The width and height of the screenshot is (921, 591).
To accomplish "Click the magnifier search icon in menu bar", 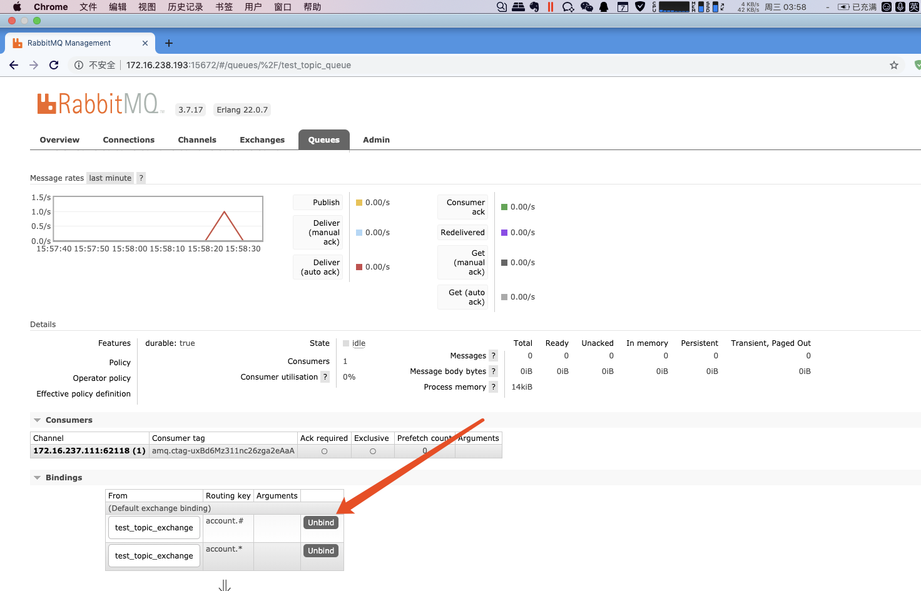I will (502, 7).
